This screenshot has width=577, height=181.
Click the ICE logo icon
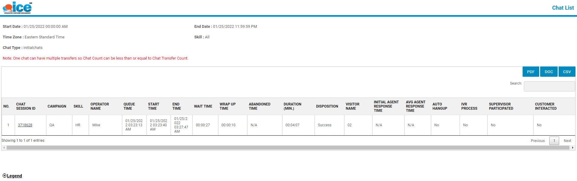tap(17, 8)
